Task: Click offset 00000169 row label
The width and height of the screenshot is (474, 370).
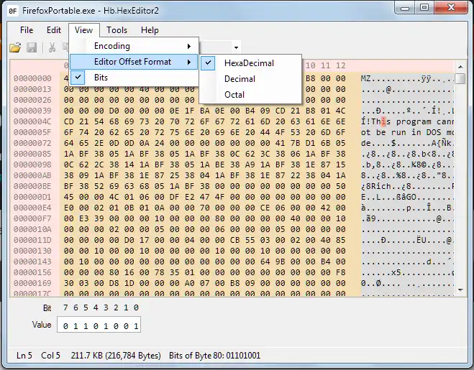Action: pos(32,283)
